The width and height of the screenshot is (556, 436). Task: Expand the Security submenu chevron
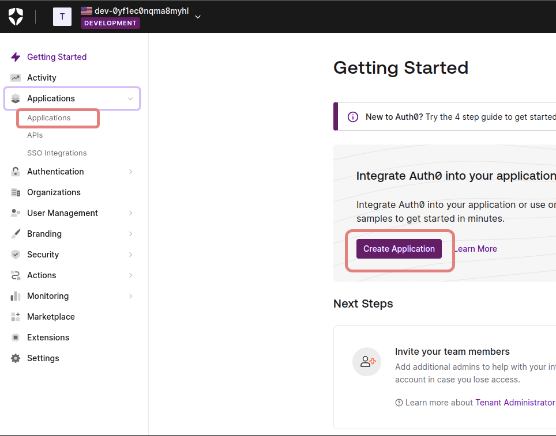[x=130, y=255]
